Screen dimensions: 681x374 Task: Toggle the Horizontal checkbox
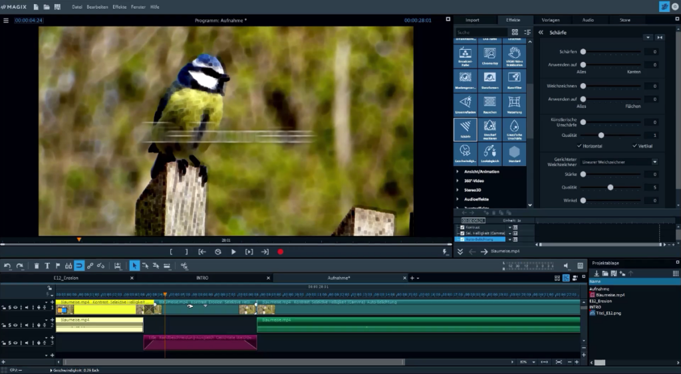[579, 145]
